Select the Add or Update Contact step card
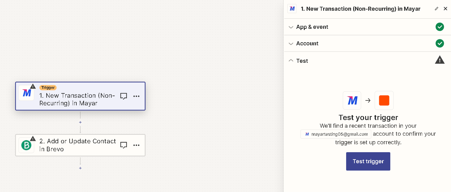Screen dimensions: 451x192 80,145
